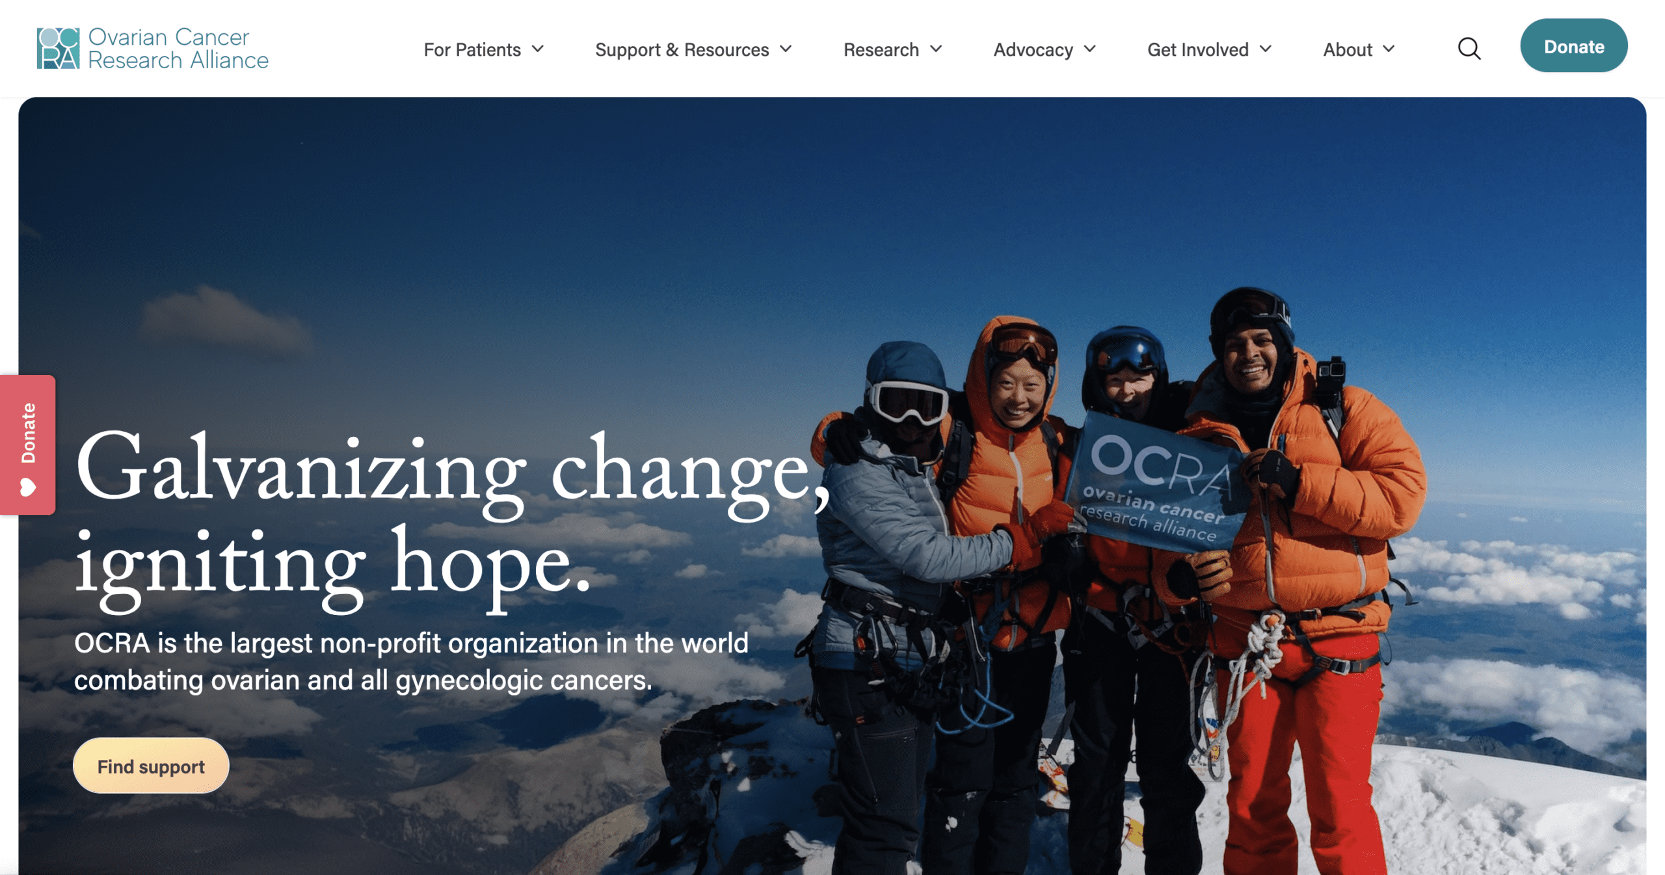Viewport: 1665px width, 875px height.
Task: Expand the Advocacy chevron arrow
Action: 1090,49
